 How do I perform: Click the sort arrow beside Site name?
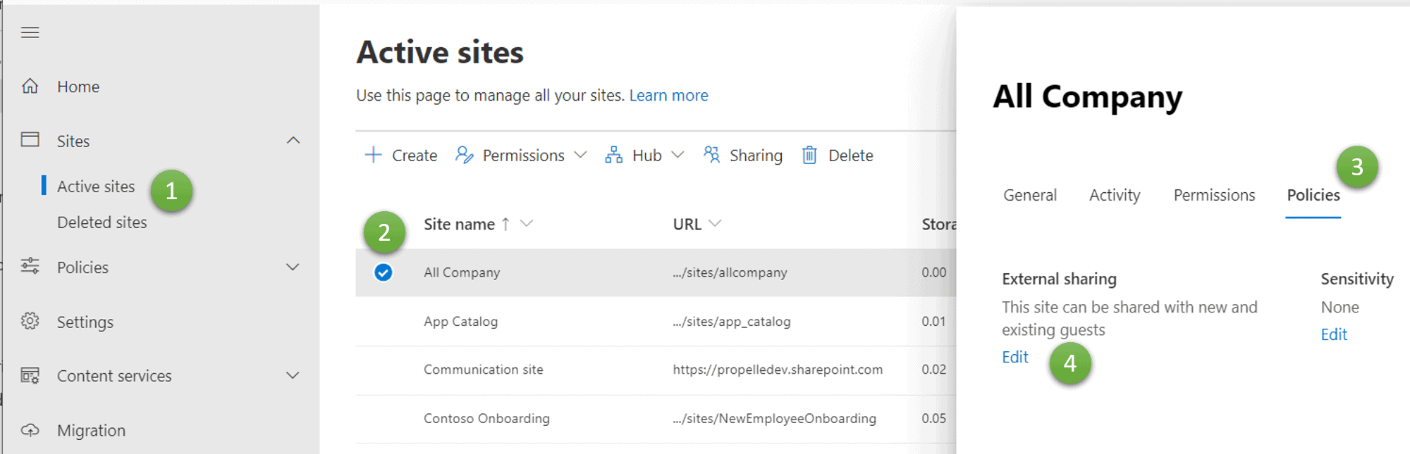(x=505, y=224)
